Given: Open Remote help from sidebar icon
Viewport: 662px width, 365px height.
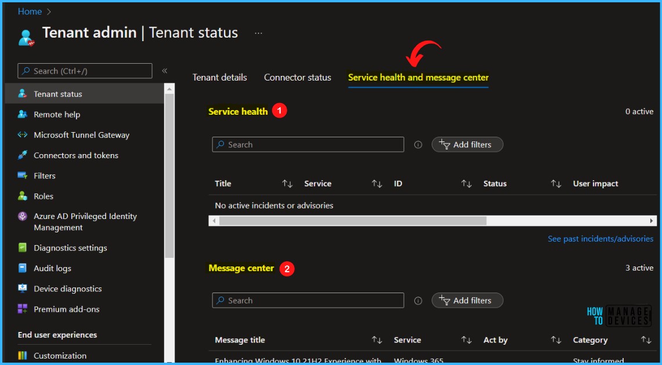Looking at the screenshot, I should point(23,115).
